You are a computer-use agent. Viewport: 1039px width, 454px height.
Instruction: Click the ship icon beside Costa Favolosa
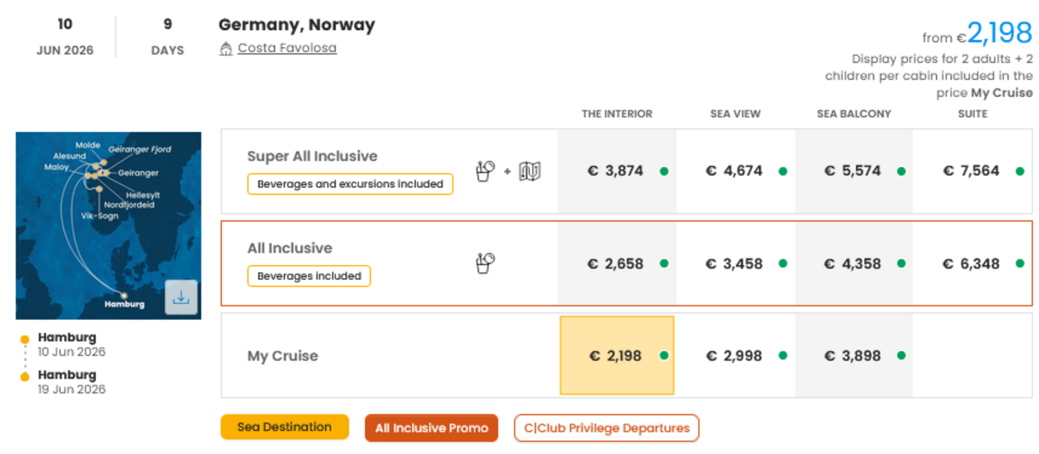(x=226, y=49)
